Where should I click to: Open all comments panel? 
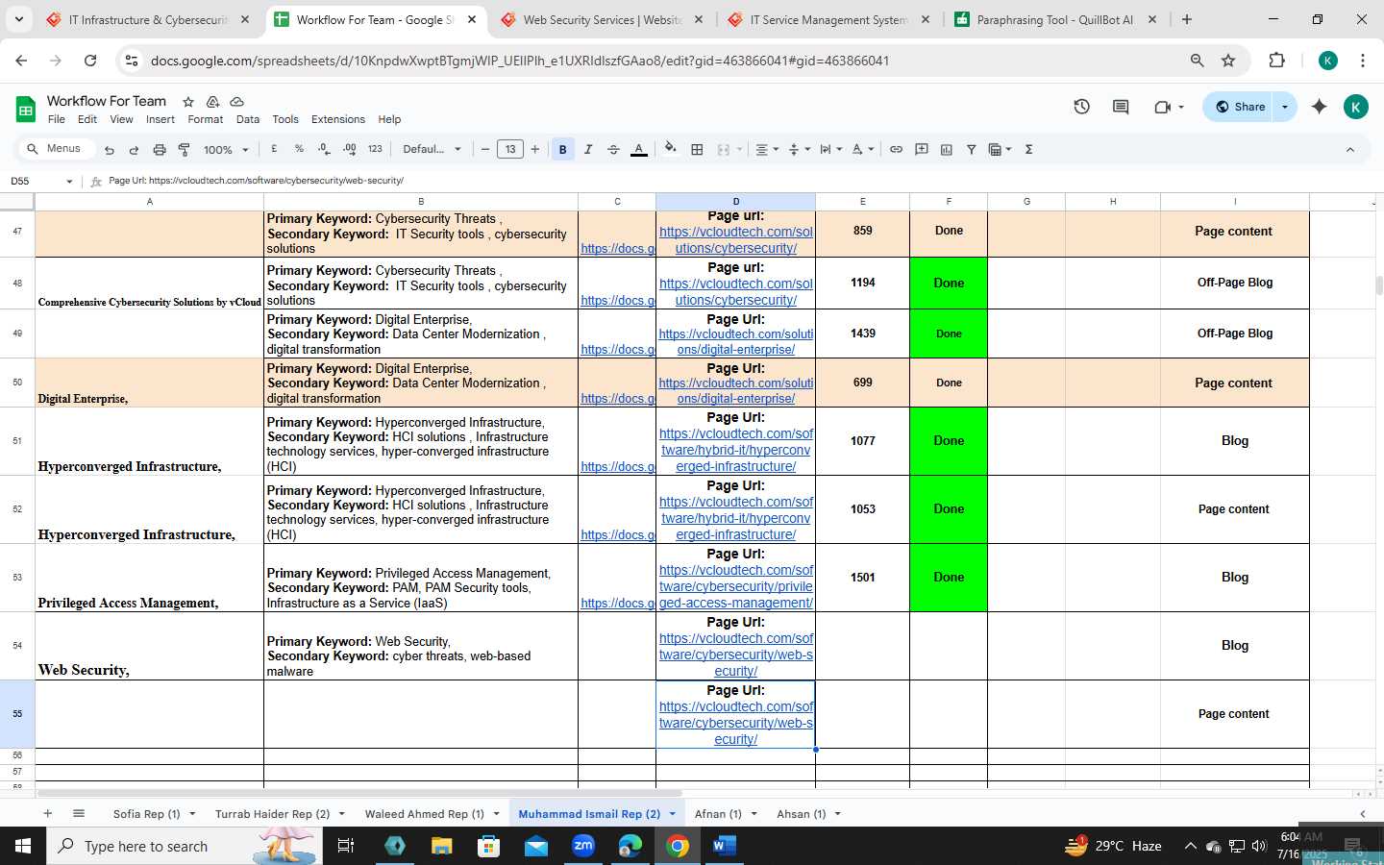click(1121, 107)
